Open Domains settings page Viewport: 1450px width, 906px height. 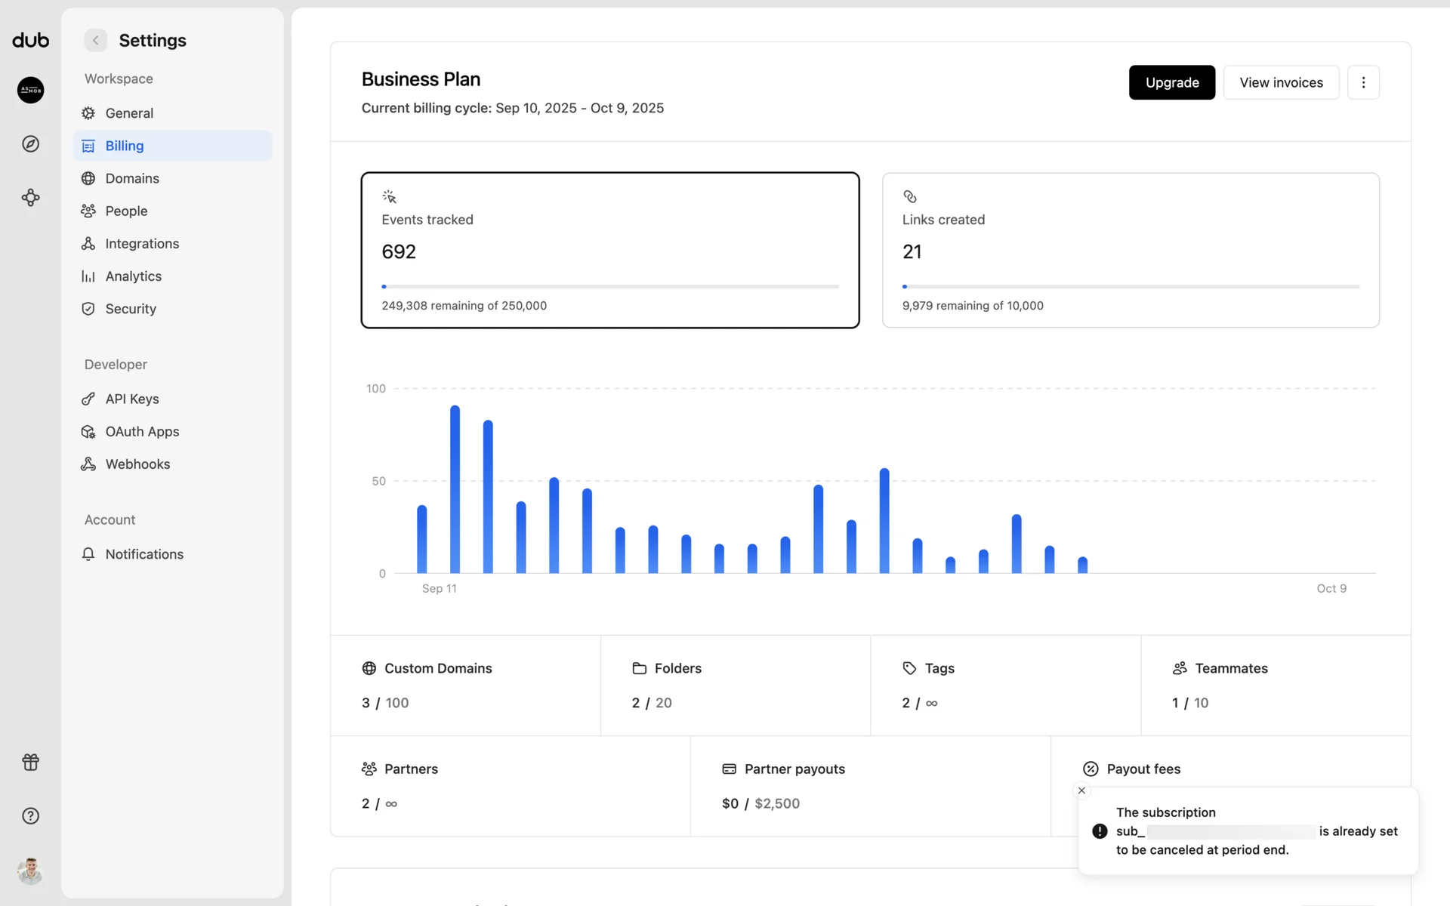click(x=132, y=178)
